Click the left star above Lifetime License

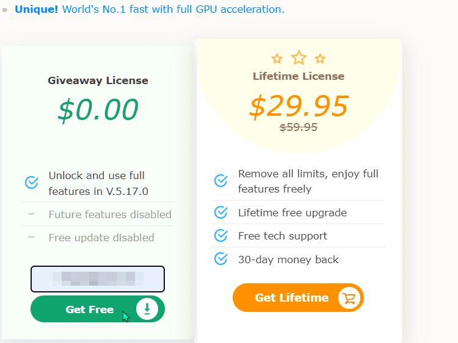(277, 59)
